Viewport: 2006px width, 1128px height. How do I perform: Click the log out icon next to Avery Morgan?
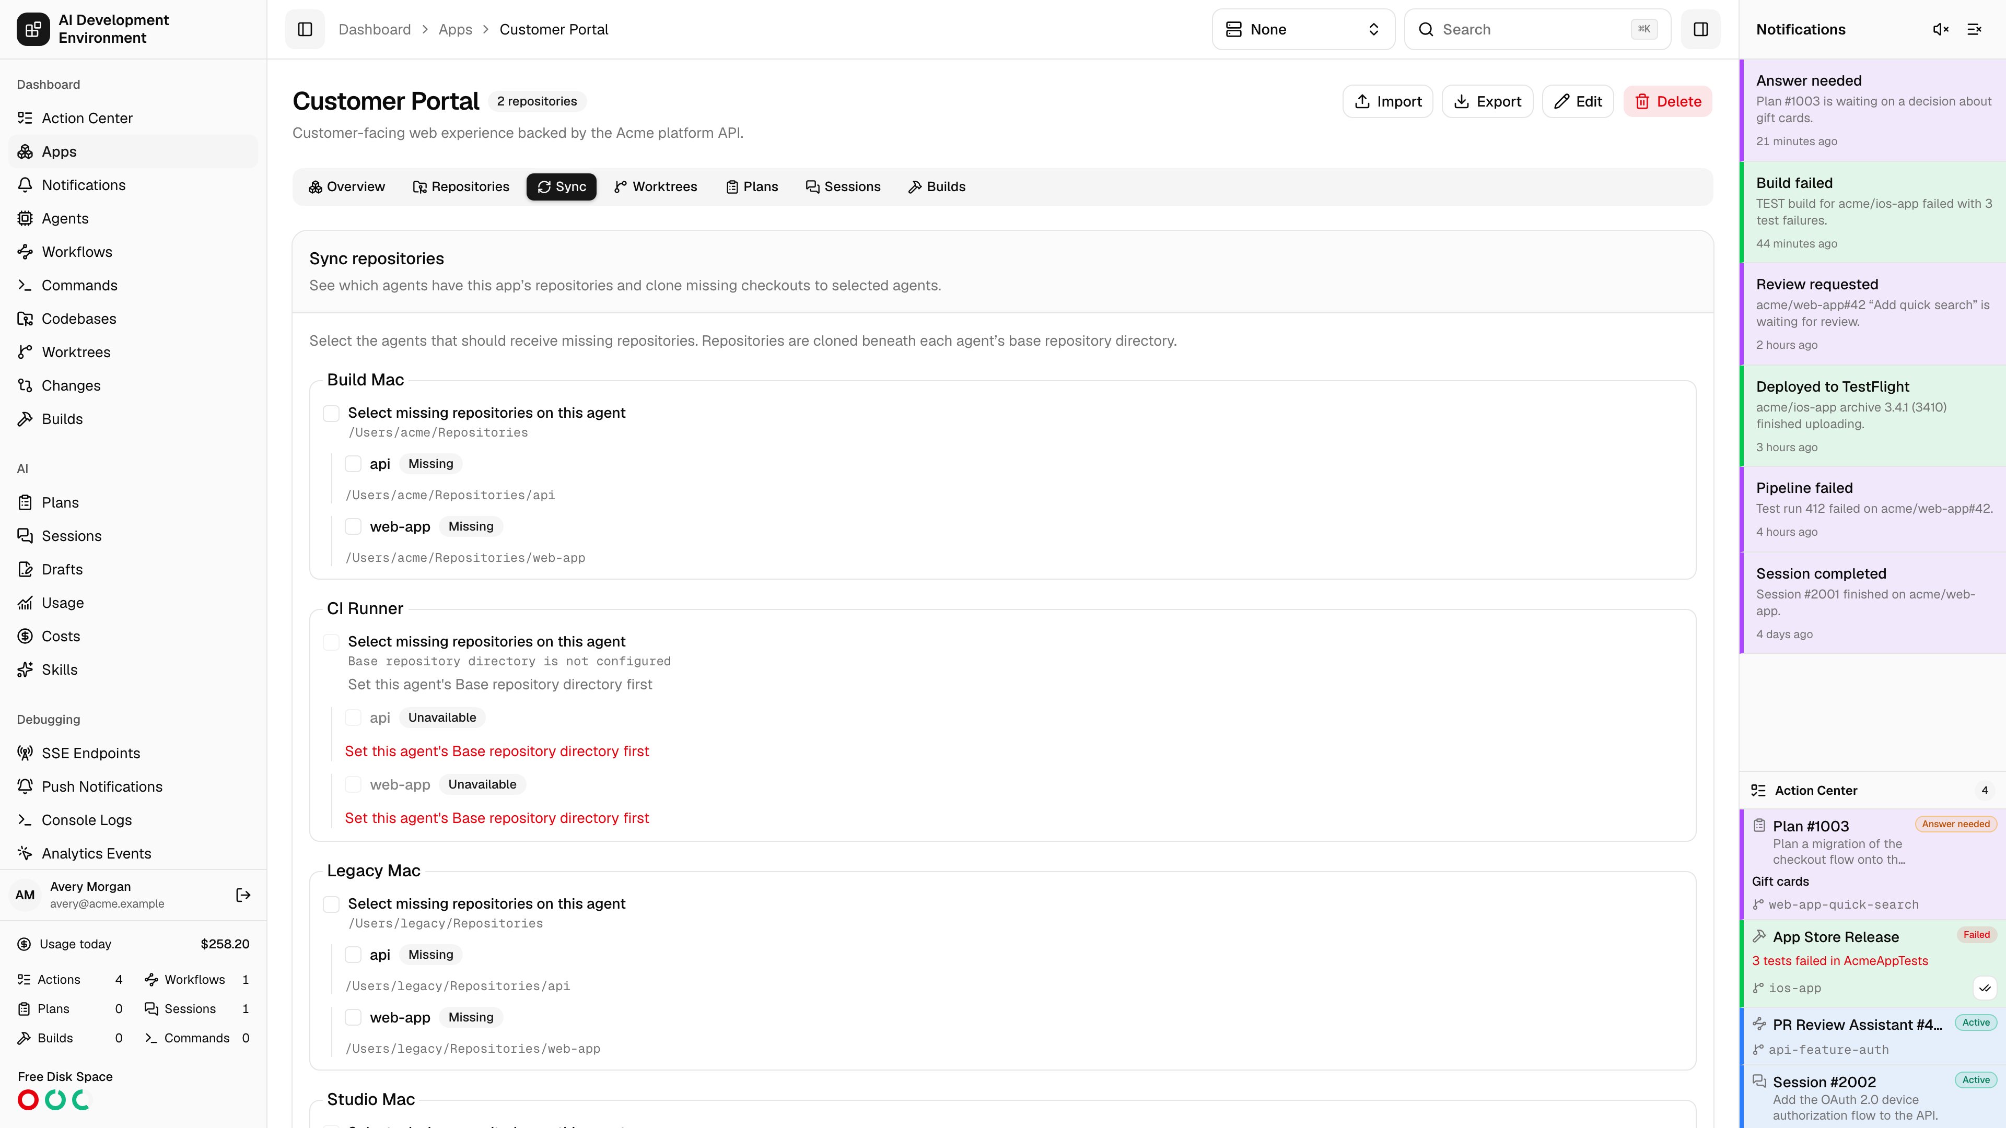coord(243,895)
